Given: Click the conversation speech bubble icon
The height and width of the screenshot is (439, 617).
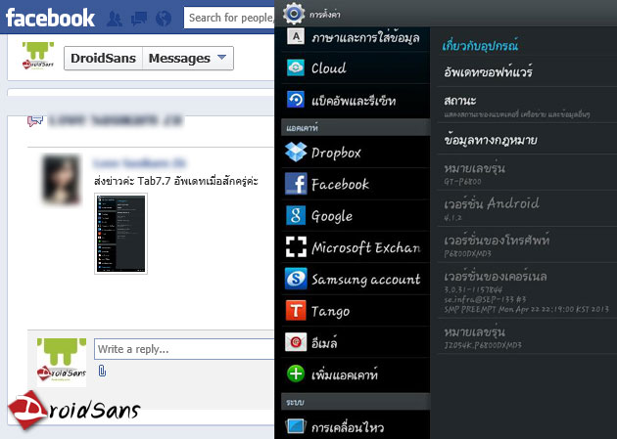Looking at the screenshot, I should 34,120.
